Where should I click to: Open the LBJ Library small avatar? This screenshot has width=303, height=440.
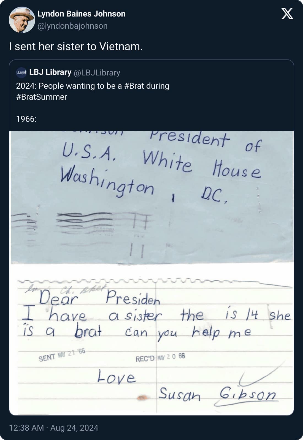21,72
